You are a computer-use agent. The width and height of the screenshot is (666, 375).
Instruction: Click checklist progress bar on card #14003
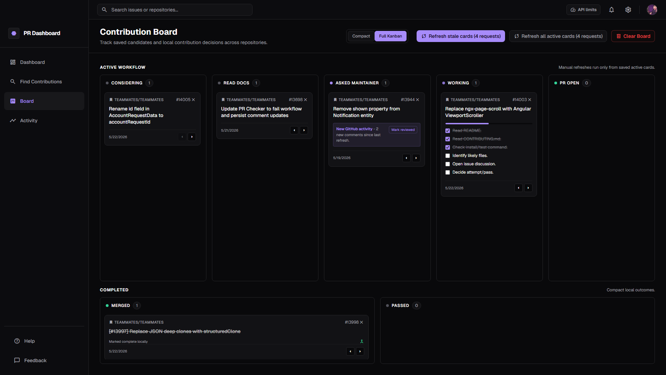488,124
